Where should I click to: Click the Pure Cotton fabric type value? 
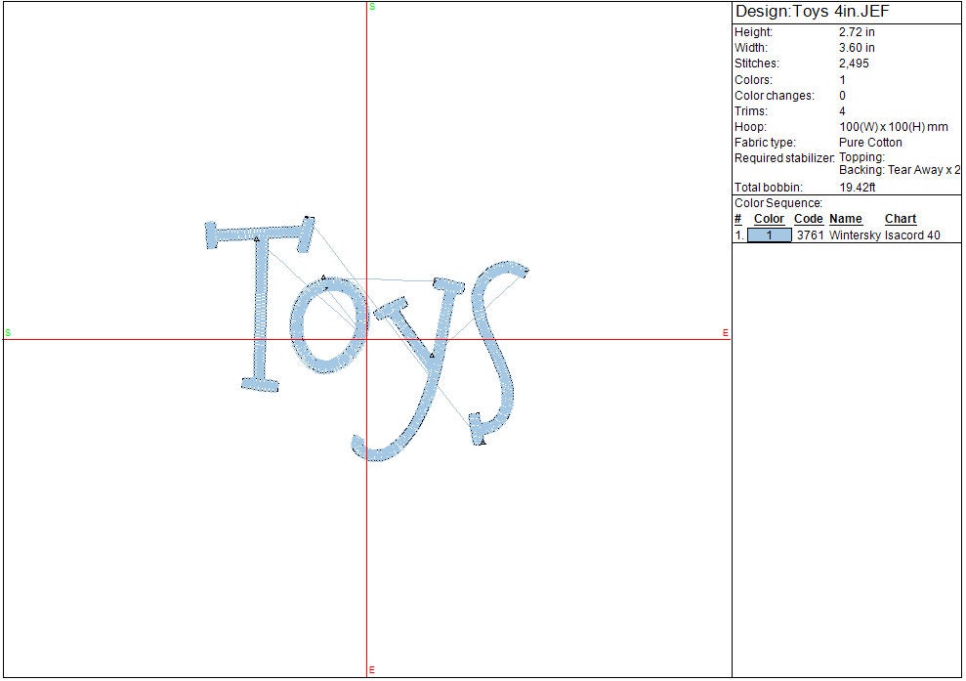pos(870,143)
